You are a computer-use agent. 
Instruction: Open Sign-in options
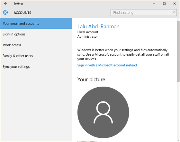click(x=36, y=34)
